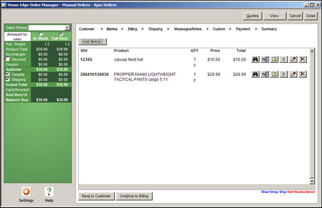Click SKU 280416126838 text
322x208 pixels.
pyautogui.click(x=94, y=74)
